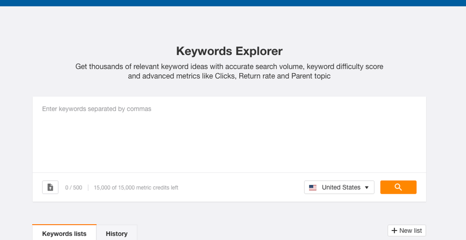
Task: Switch to the History tab
Action: click(116, 234)
